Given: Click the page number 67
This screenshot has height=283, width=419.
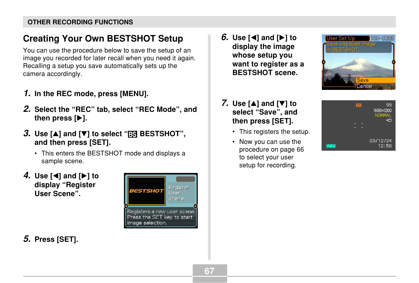Looking at the screenshot, I should pos(209,271).
